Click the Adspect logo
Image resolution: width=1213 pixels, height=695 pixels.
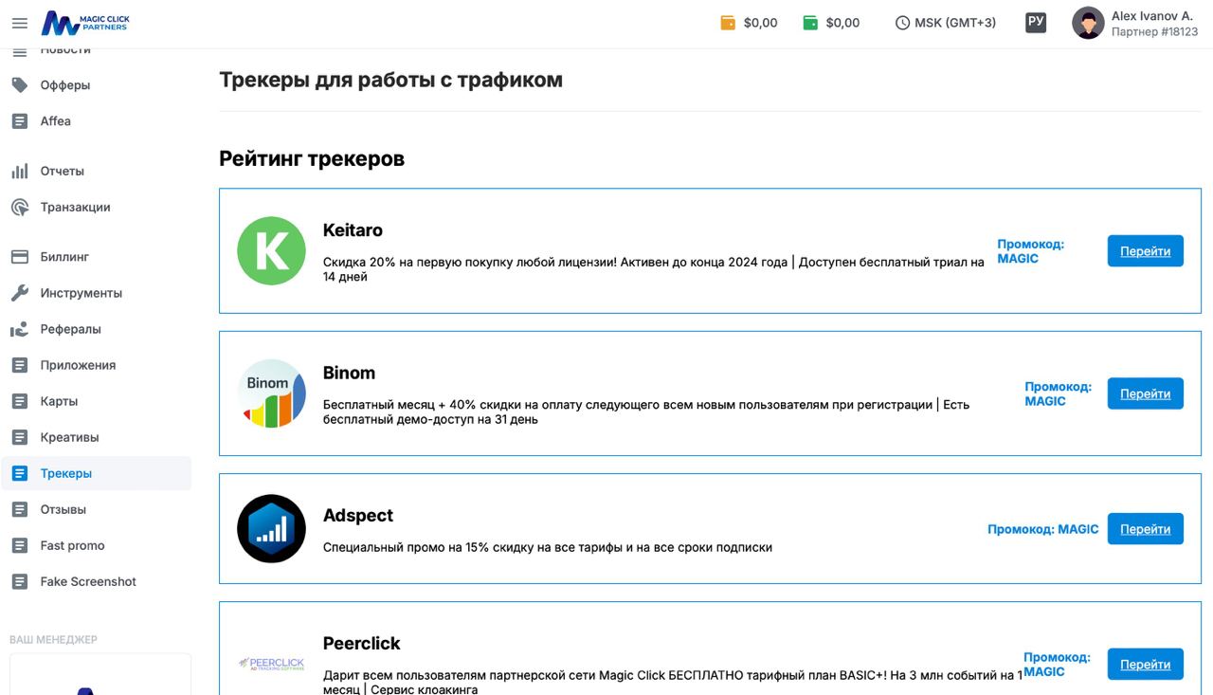coord(271,529)
